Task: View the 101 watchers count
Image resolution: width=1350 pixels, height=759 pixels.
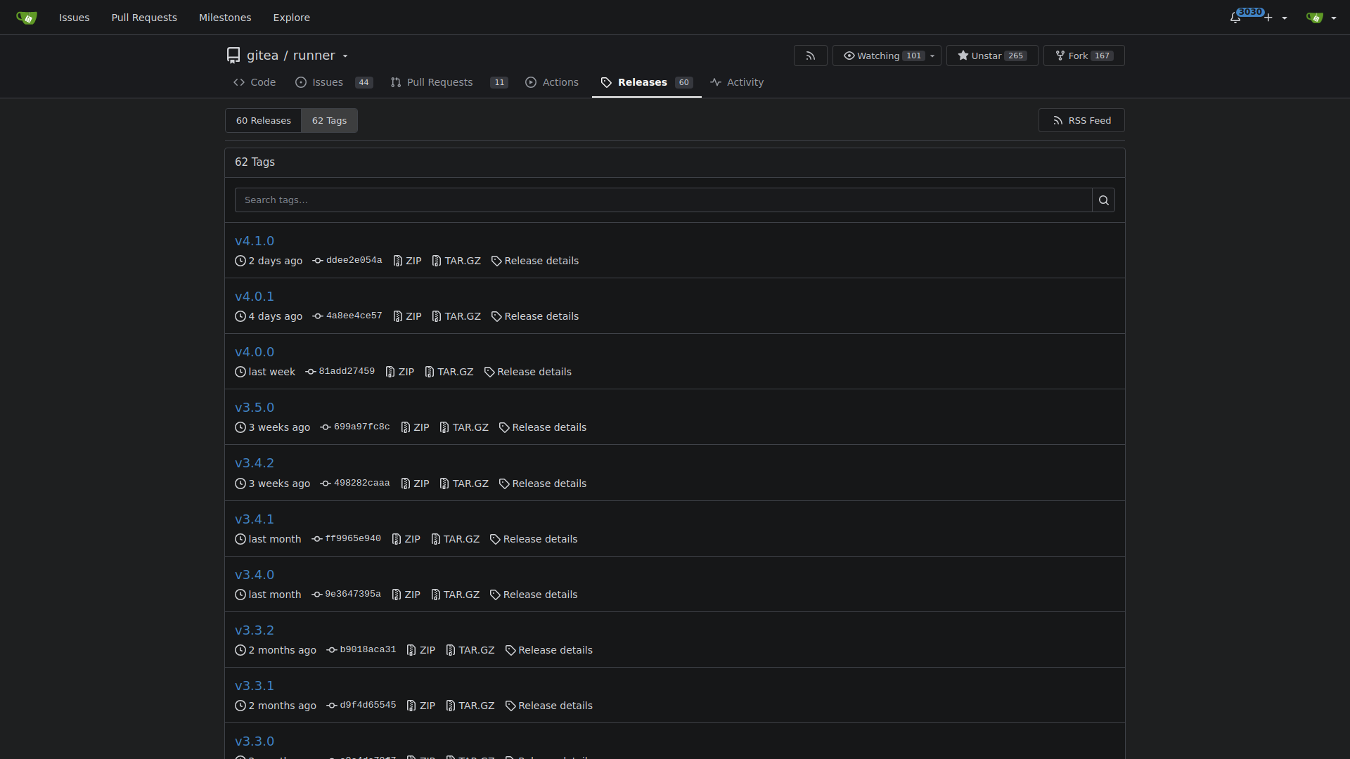Action: 914,56
